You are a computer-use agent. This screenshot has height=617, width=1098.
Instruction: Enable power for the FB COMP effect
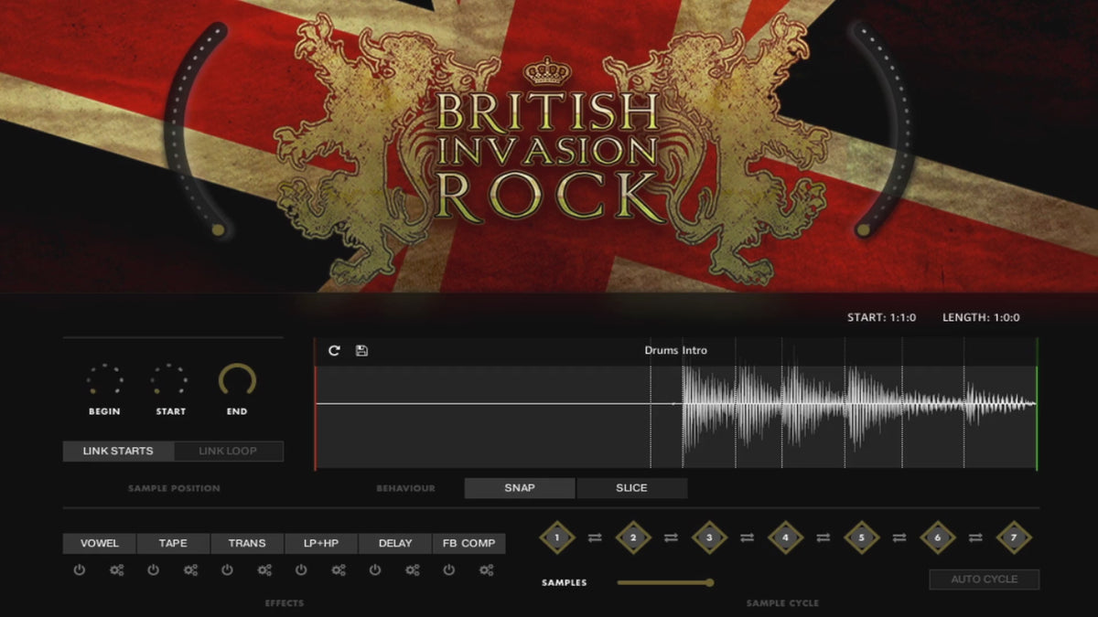click(448, 570)
